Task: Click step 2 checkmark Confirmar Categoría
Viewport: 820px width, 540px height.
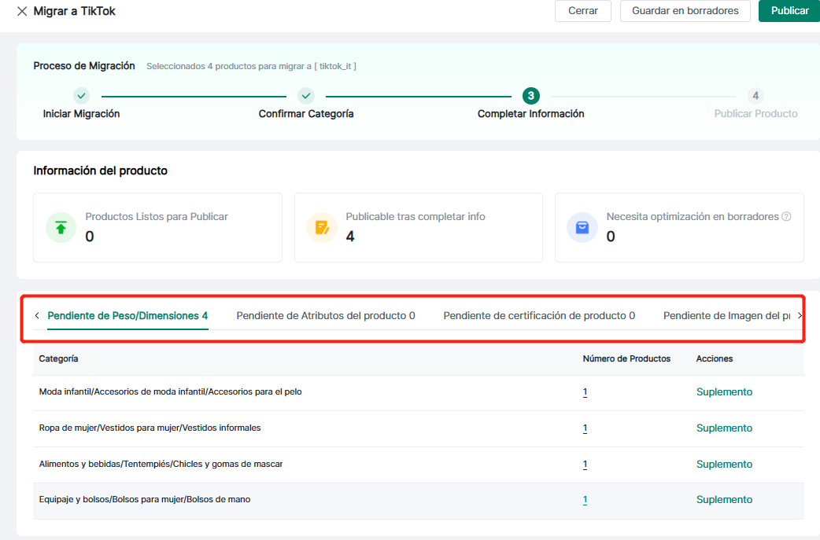Action: [x=306, y=96]
